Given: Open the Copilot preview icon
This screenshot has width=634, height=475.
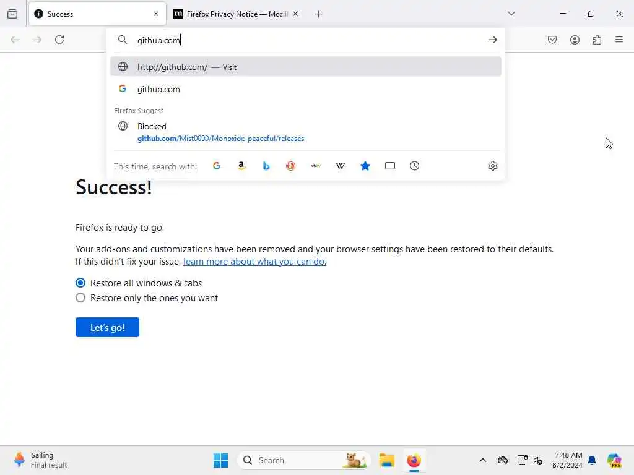Looking at the screenshot, I should [614, 460].
